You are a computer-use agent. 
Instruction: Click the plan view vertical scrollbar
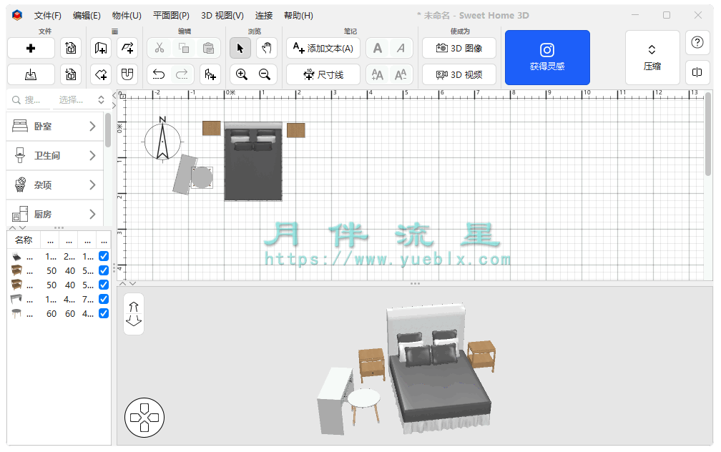[x=708, y=133]
